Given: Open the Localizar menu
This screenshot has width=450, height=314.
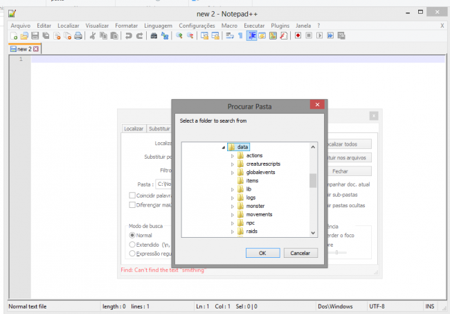Looking at the screenshot, I should click(69, 26).
